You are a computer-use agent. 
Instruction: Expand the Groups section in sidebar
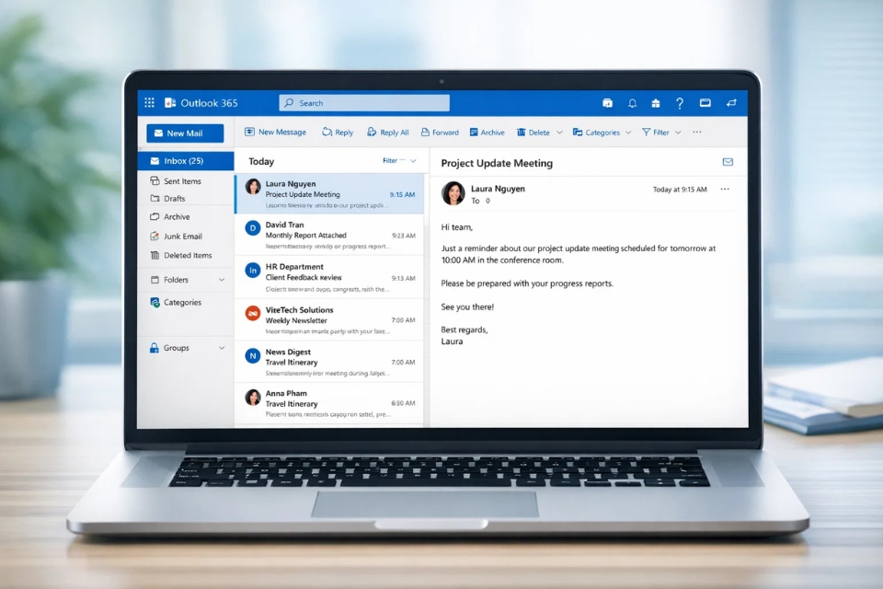[x=222, y=348]
